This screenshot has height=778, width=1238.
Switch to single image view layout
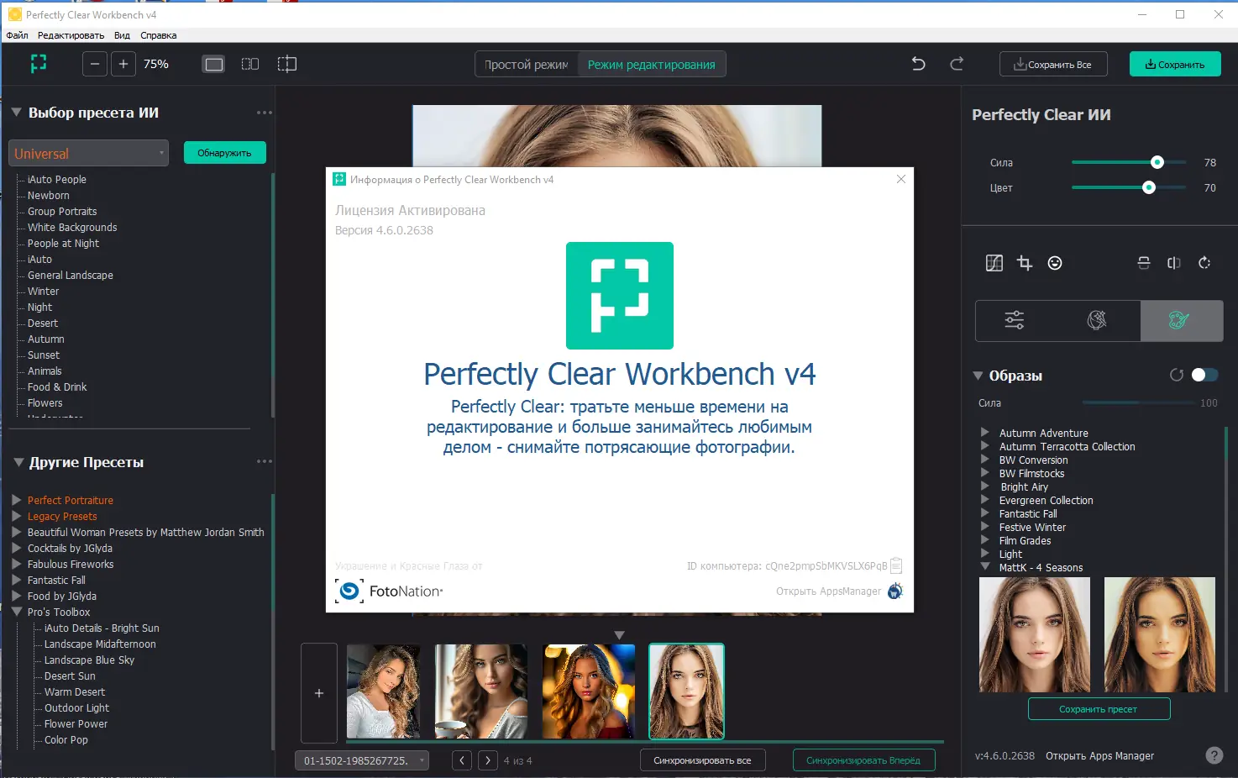point(214,64)
